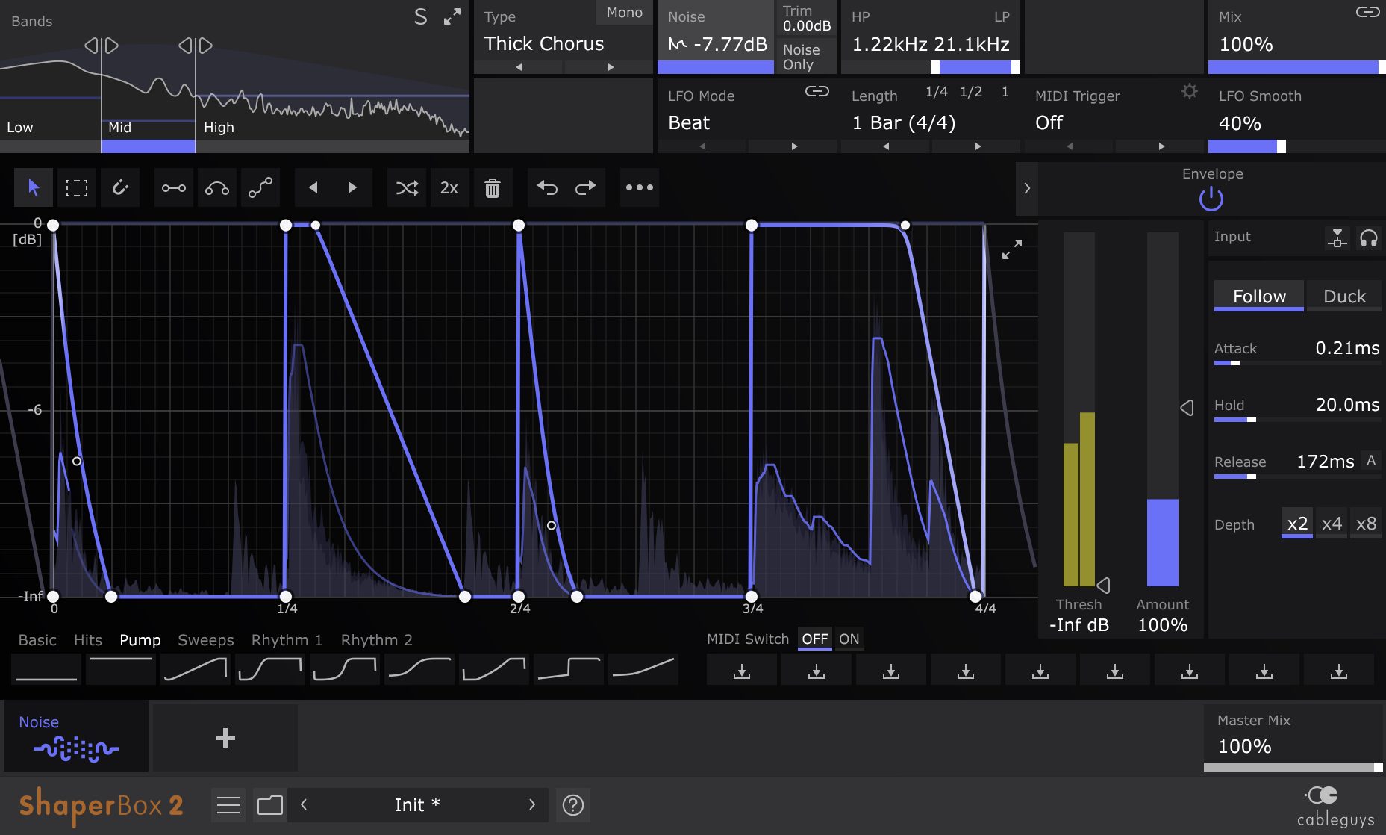Choose the rectangular marquee selection tool
This screenshot has width=1386, height=835.
tap(77, 187)
